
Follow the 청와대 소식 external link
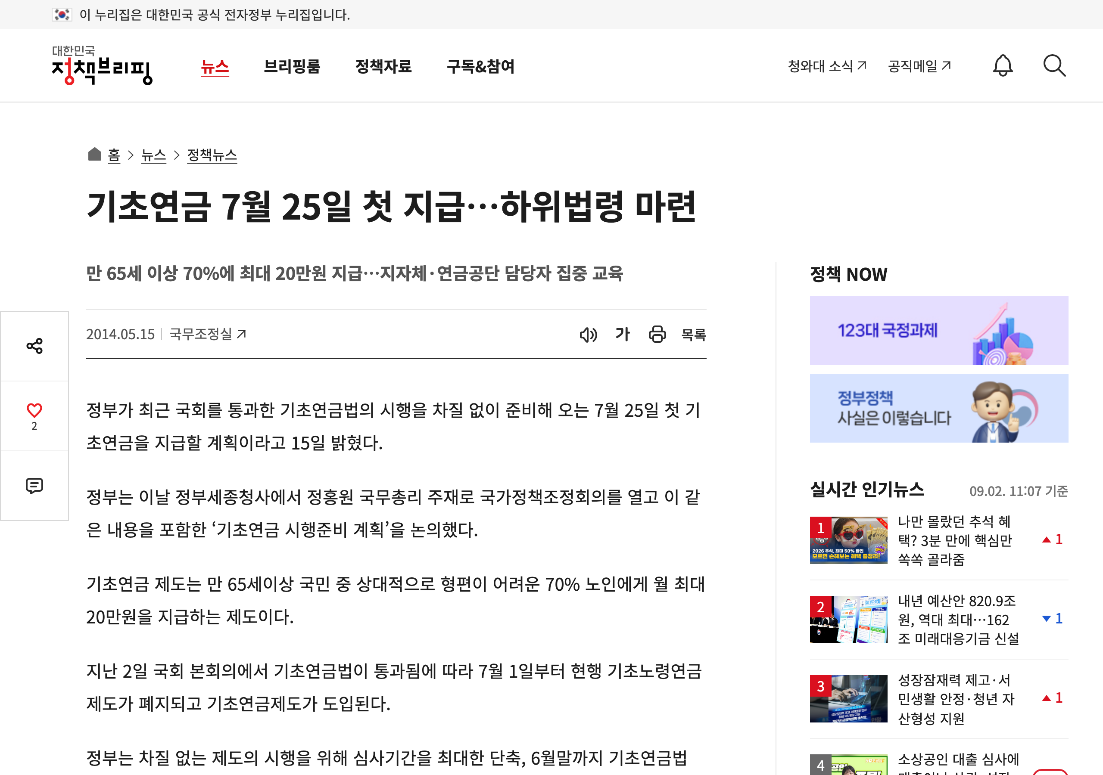(827, 66)
